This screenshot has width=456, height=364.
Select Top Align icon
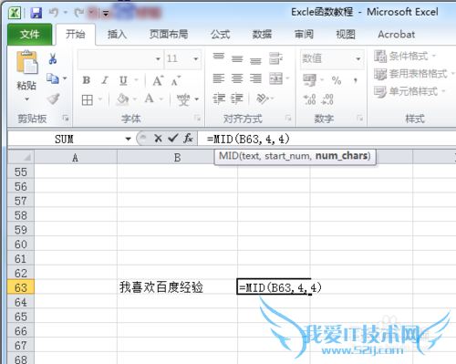219,57
